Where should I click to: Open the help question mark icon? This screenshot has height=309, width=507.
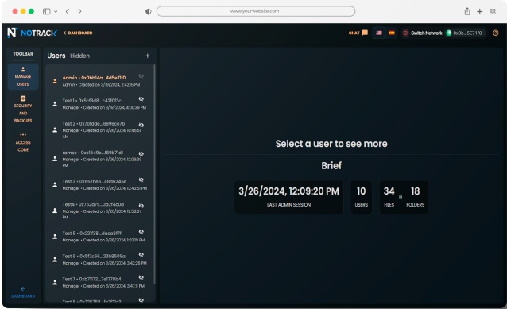[x=495, y=33]
